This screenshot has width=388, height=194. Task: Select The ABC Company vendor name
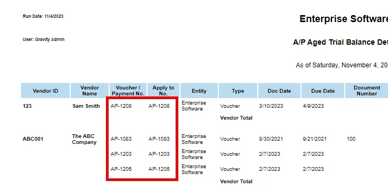point(84,139)
